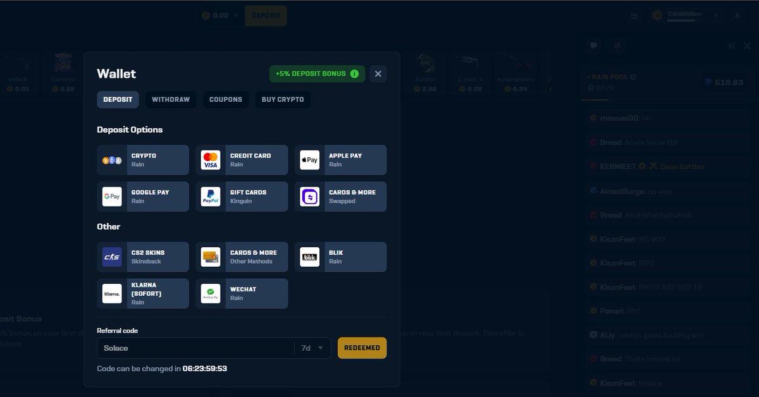Click the Redeemed button

[x=362, y=348]
